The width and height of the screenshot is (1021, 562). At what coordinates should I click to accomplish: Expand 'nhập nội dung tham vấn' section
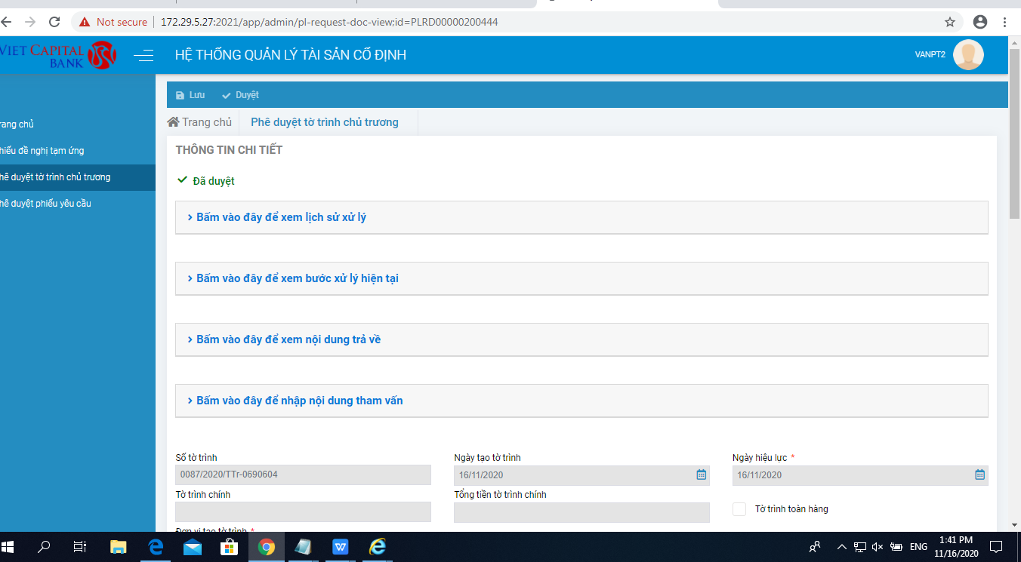coord(581,401)
